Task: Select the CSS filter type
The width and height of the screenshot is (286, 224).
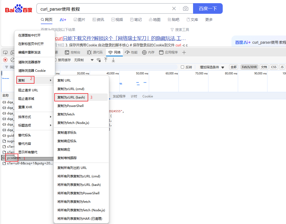Action: 274,67
